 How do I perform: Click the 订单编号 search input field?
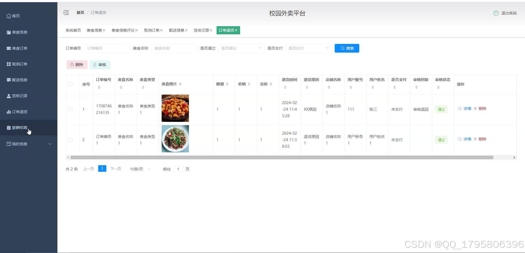point(107,48)
